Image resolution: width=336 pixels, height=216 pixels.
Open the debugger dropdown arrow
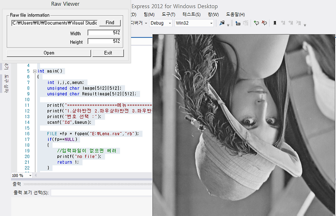(146, 23)
